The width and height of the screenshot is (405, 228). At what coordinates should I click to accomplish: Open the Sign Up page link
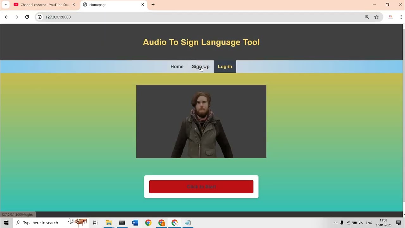(x=201, y=66)
